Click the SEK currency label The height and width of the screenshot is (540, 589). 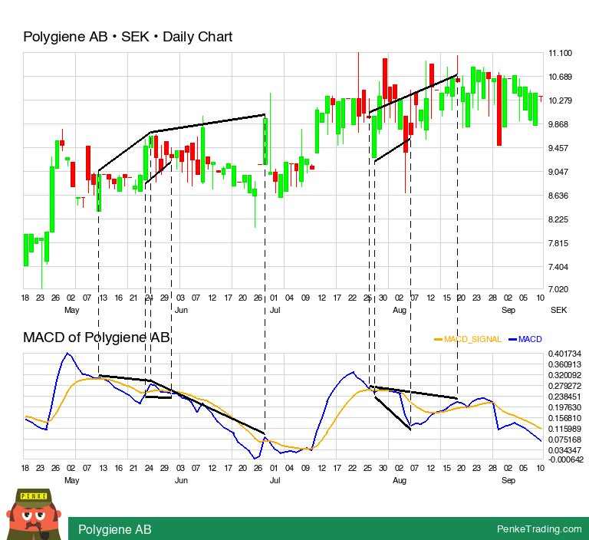(558, 310)
